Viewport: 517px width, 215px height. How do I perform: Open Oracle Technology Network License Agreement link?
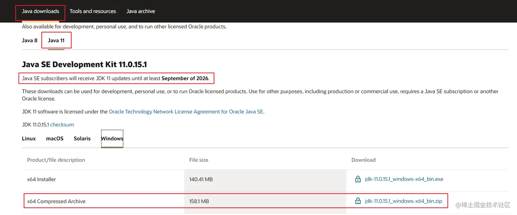click(186, 111)
